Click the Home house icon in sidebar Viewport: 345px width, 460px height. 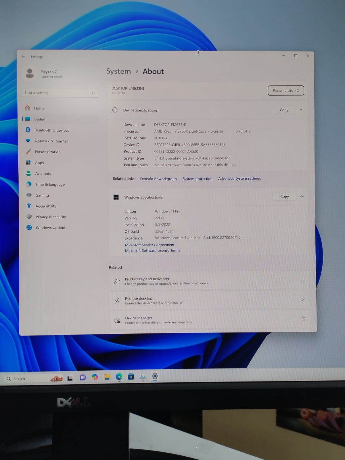coord(28,108)
